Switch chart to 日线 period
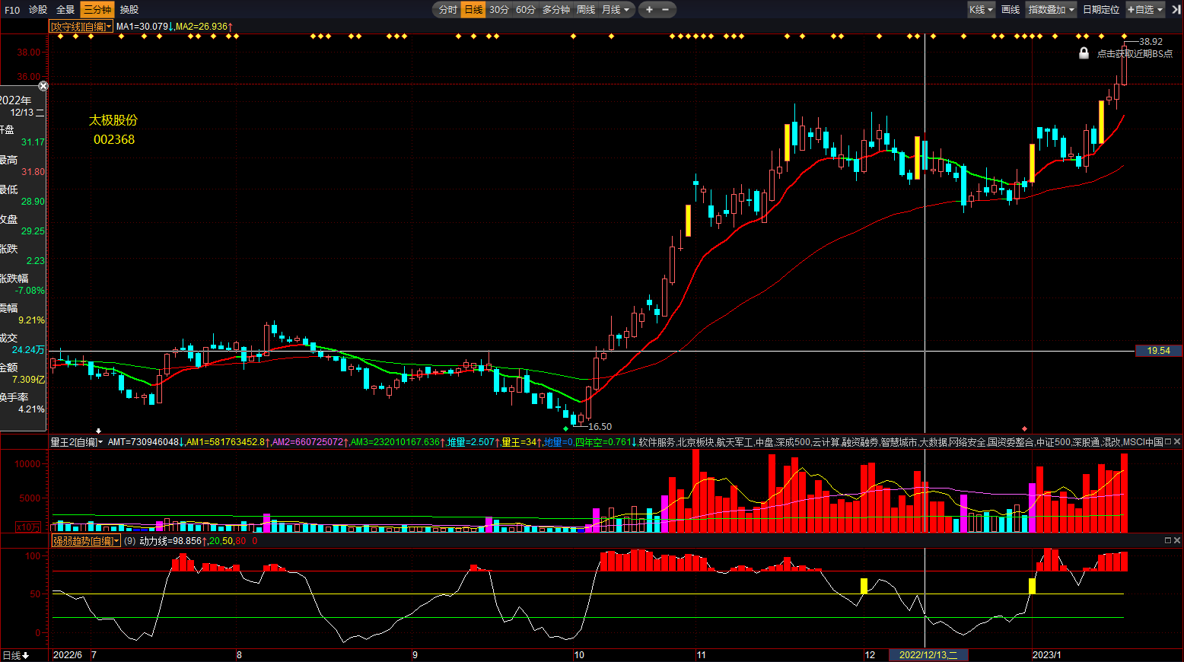This screenshot has height=662, width=1184. pyautogui.click(x=473, y=10)
